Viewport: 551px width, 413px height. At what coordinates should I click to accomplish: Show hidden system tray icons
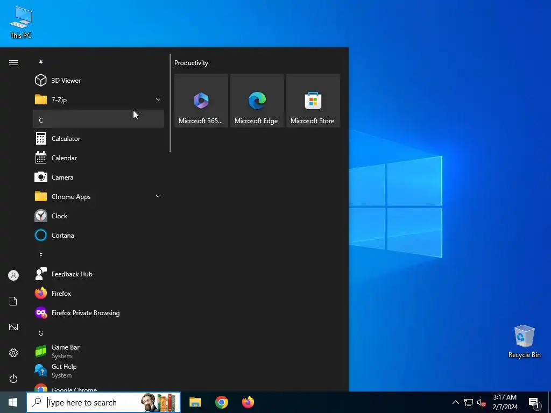(455, 402)
